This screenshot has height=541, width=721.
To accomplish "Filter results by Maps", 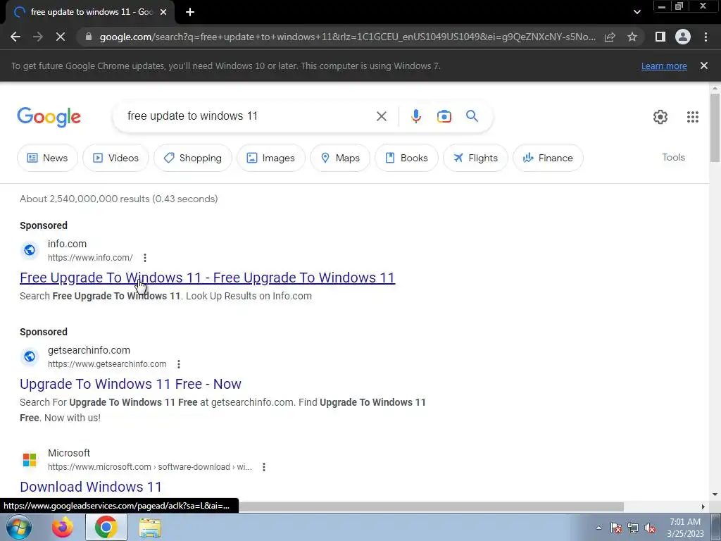I will [x=340, y=158].
